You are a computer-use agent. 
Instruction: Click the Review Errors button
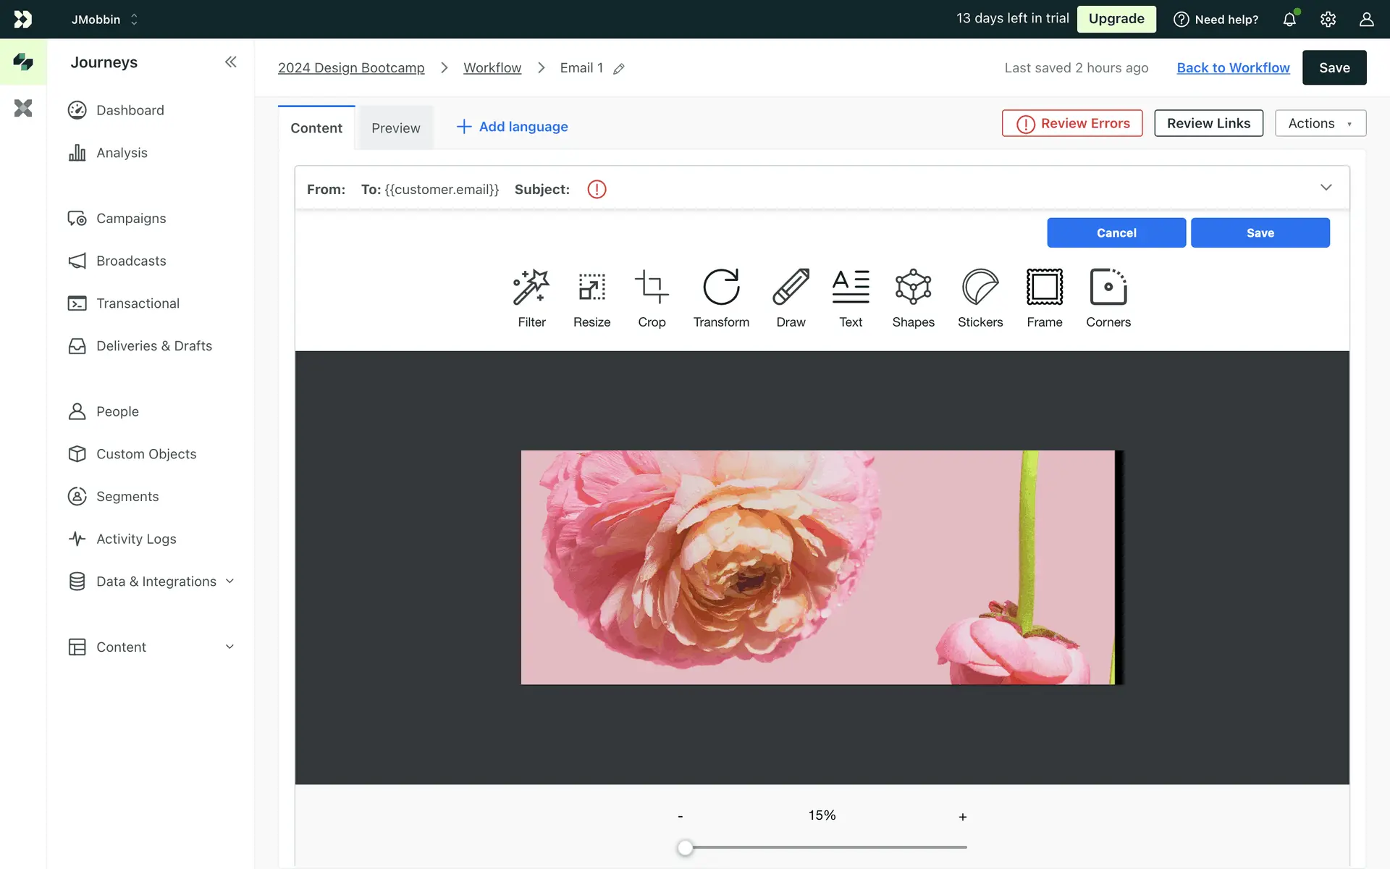pos(1072,123)
